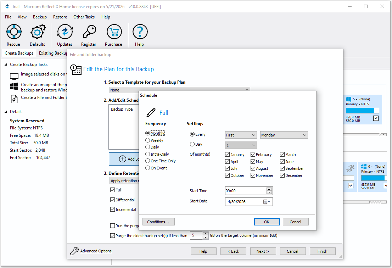Uncheck the January month checkbox
Image resolution: width=392 pixels, height=268 pixels.
(x=228, y=155)
